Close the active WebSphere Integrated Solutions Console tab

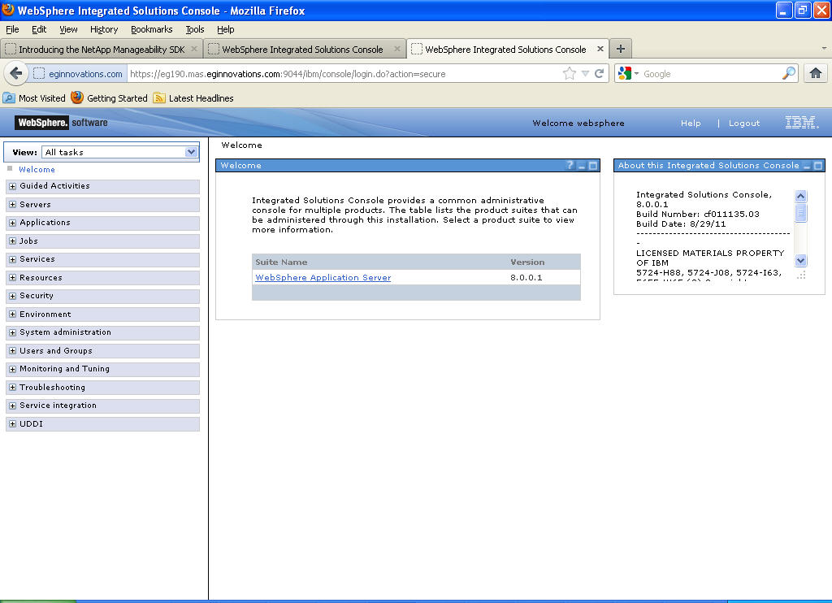pos(600,49)
